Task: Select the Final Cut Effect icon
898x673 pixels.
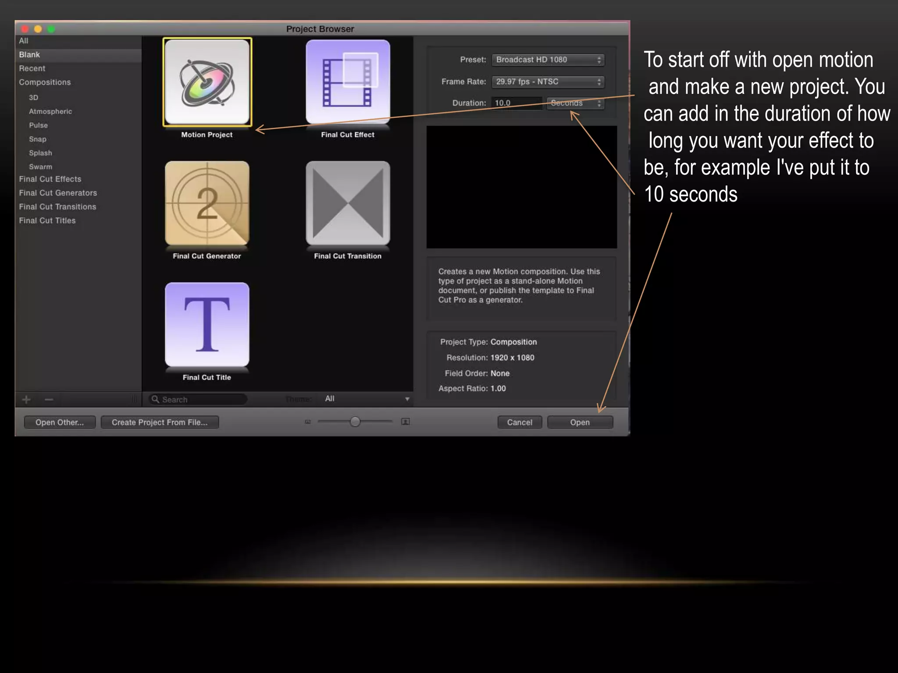Action: [348, 82]
